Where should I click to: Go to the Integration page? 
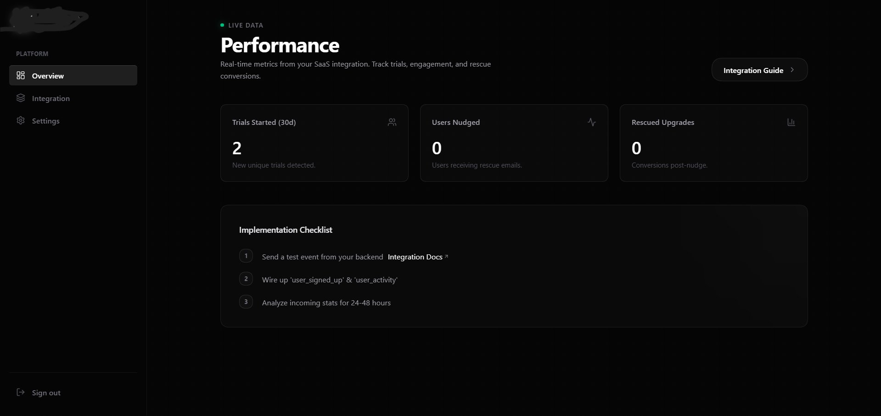pos(51,98)
